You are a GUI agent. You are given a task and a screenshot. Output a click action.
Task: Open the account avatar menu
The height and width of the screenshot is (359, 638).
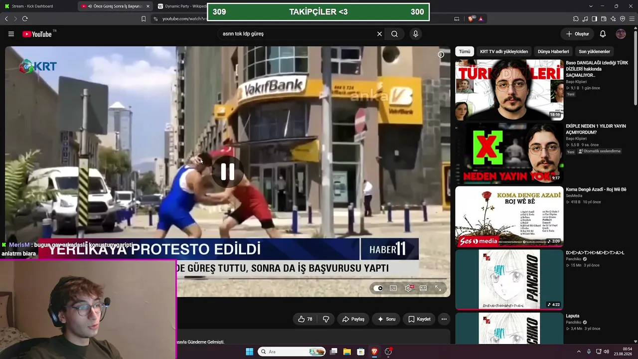pos(621,34)
